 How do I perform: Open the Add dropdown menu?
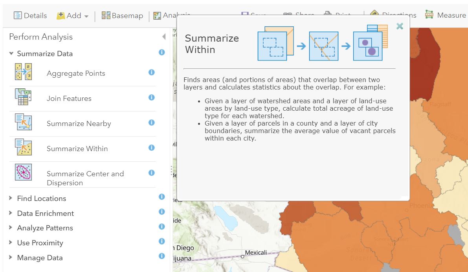point(73,16)
